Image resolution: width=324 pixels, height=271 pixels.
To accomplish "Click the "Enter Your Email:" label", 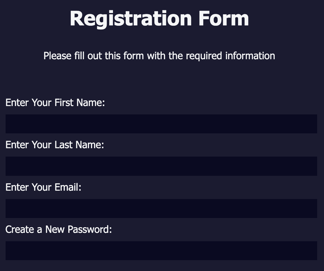I will pos(43,187).
